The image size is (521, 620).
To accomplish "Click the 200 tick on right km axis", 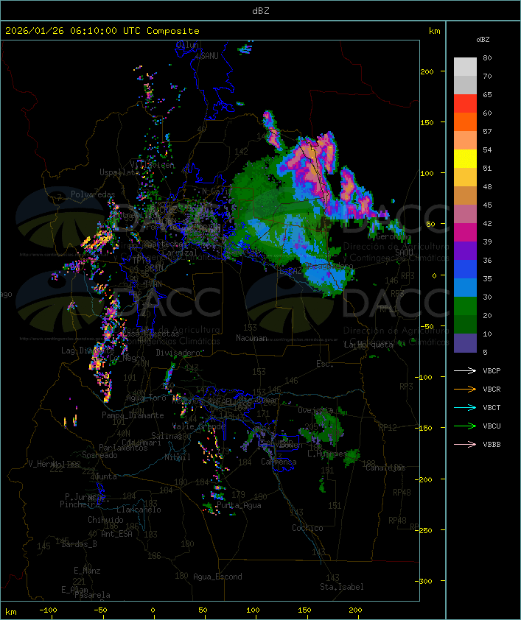I will 427,71.
